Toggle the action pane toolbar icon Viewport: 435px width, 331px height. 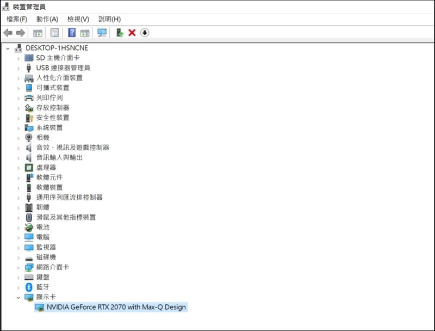tap(85, 33)
